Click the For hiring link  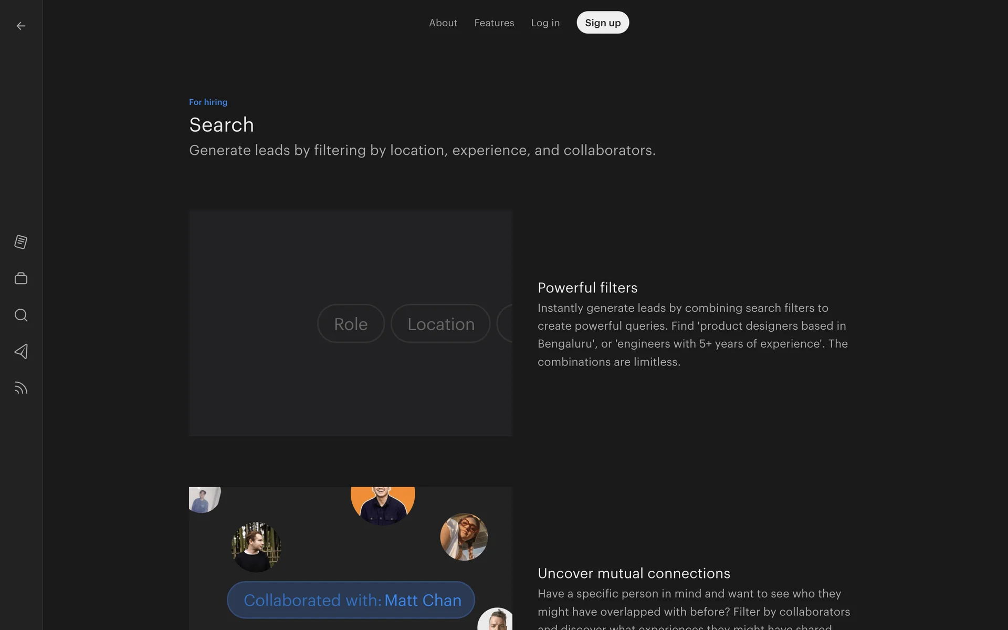[x=208, y=102]
